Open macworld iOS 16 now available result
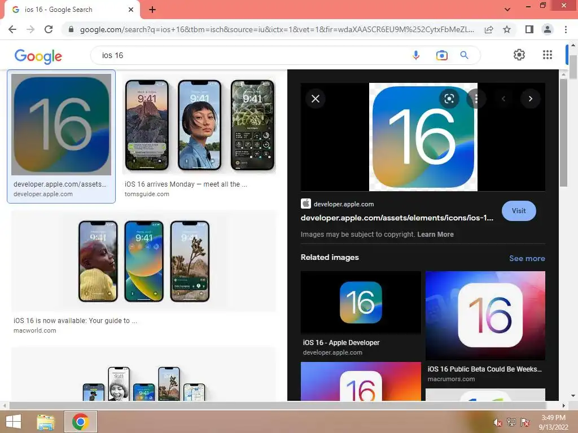The height and width of the screenshot is (433, 578). pyautogui.click(x=143, y=261)
